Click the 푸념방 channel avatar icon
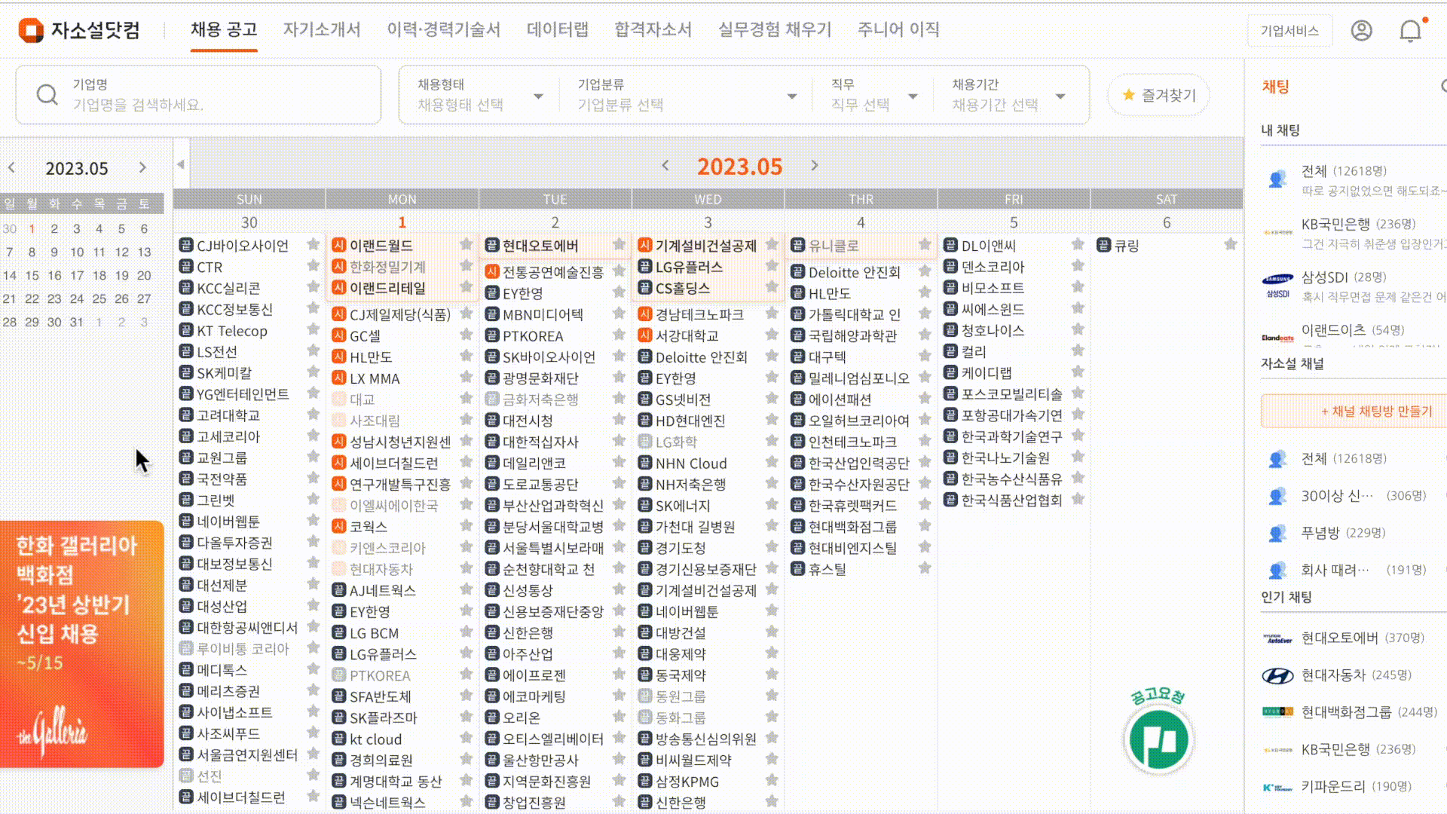 click(x=1277, y=533)
